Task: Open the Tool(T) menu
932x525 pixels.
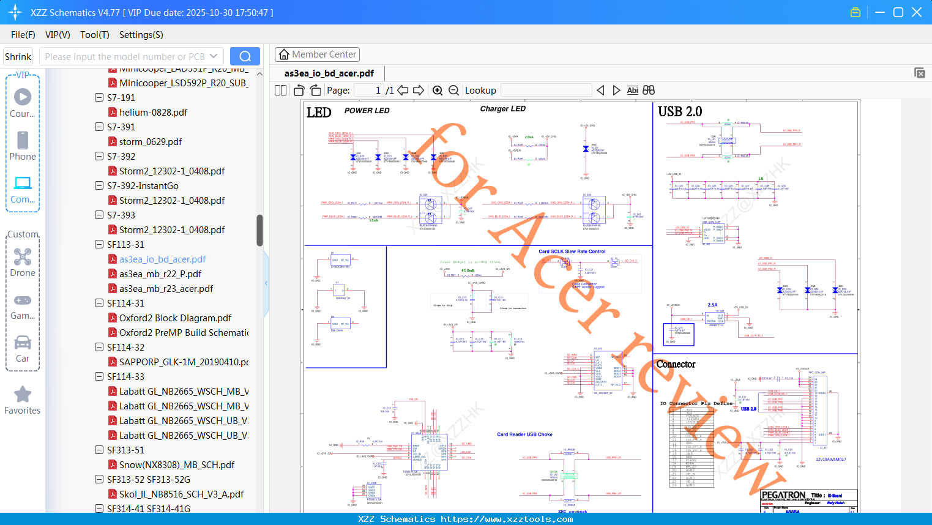Action: pos(95,35)
